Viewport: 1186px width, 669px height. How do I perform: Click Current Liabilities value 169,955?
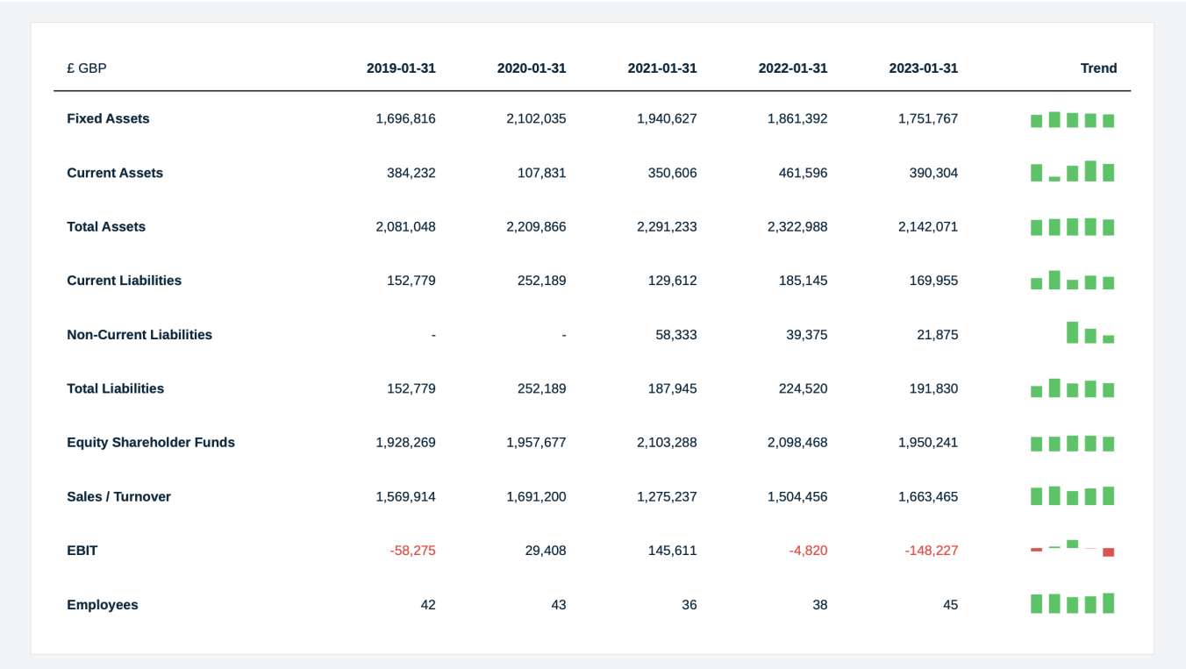934,281
